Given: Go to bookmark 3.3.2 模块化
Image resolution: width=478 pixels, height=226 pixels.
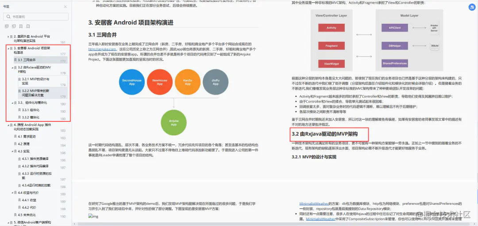Looking at the screenshot, I should 30,117.
